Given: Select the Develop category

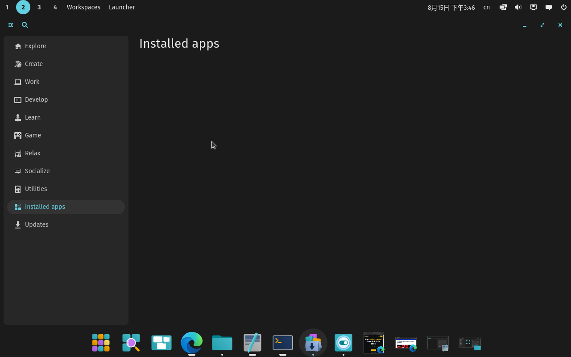Looking at the screenshot, I should (x=36, y=100).
